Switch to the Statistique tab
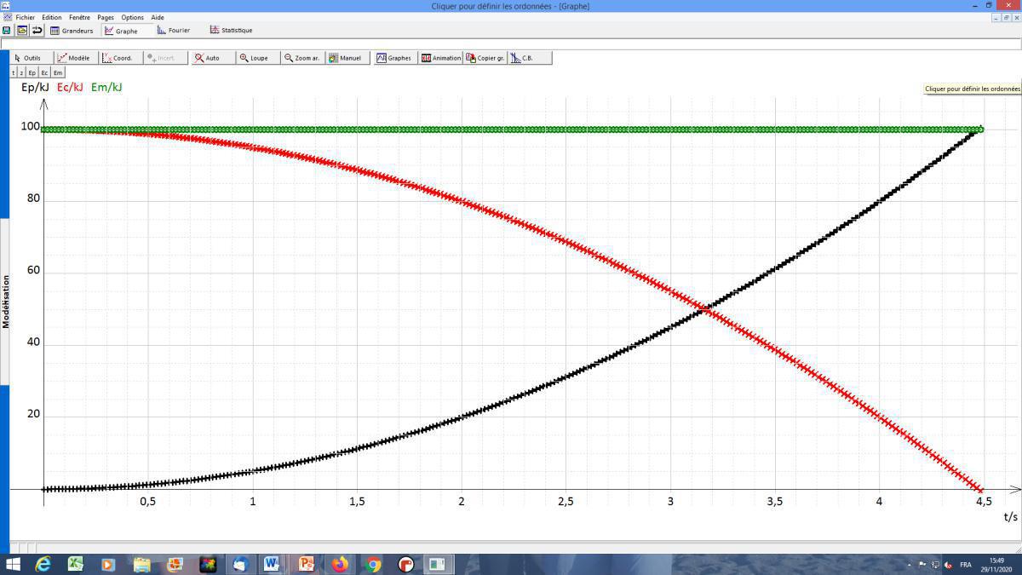Image resolution: width=1022 pixels, height=575 pixels. point(232,31)
